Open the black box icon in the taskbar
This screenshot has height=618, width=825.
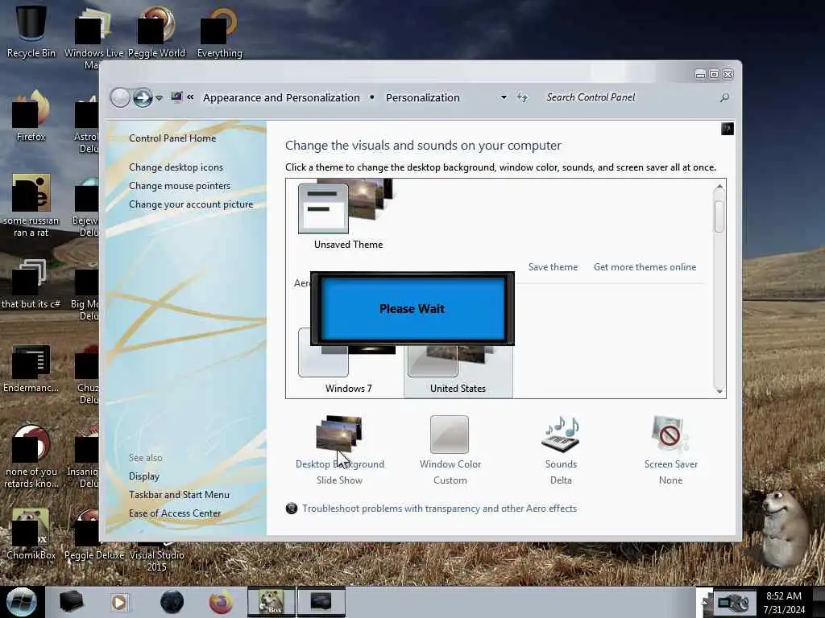[71, 602]
